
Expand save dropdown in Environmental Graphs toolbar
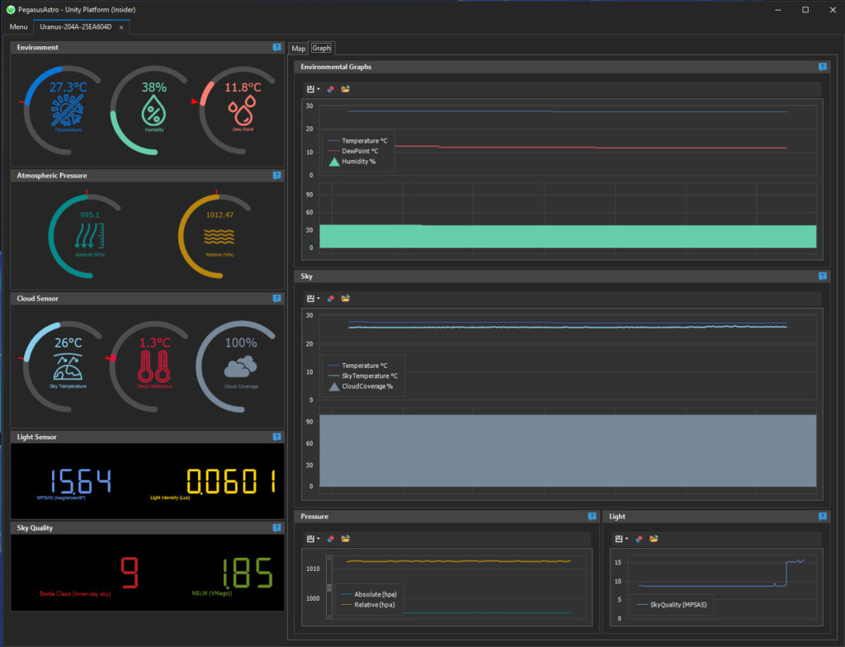click(x=319, y=89)
